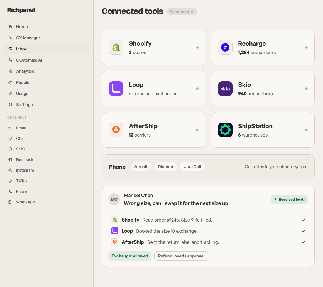Click "Sent the return label and tracking."
This screenshot has width=323, height=287.
[x=183, y=242]
